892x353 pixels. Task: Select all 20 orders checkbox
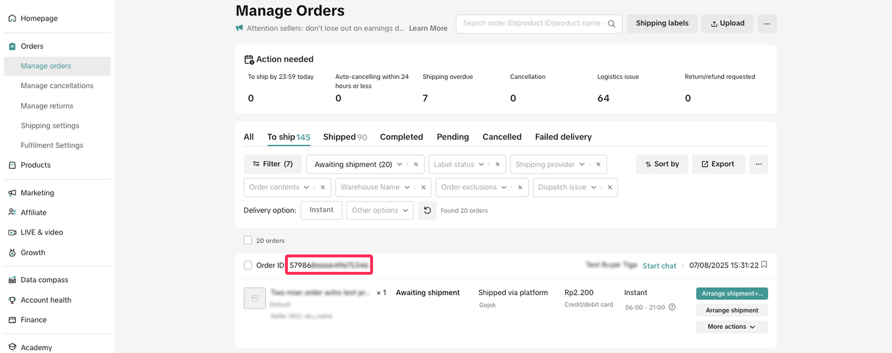tap(248, 241)
